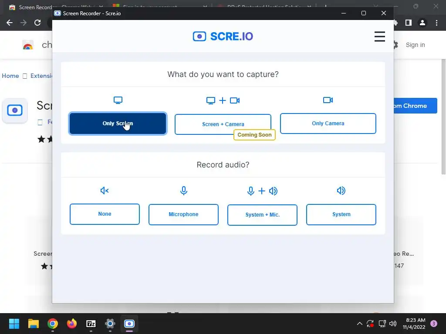Screen dimensions: 446x334
Task: Select Only Screen capture option
Action: (x=118, y=123)
